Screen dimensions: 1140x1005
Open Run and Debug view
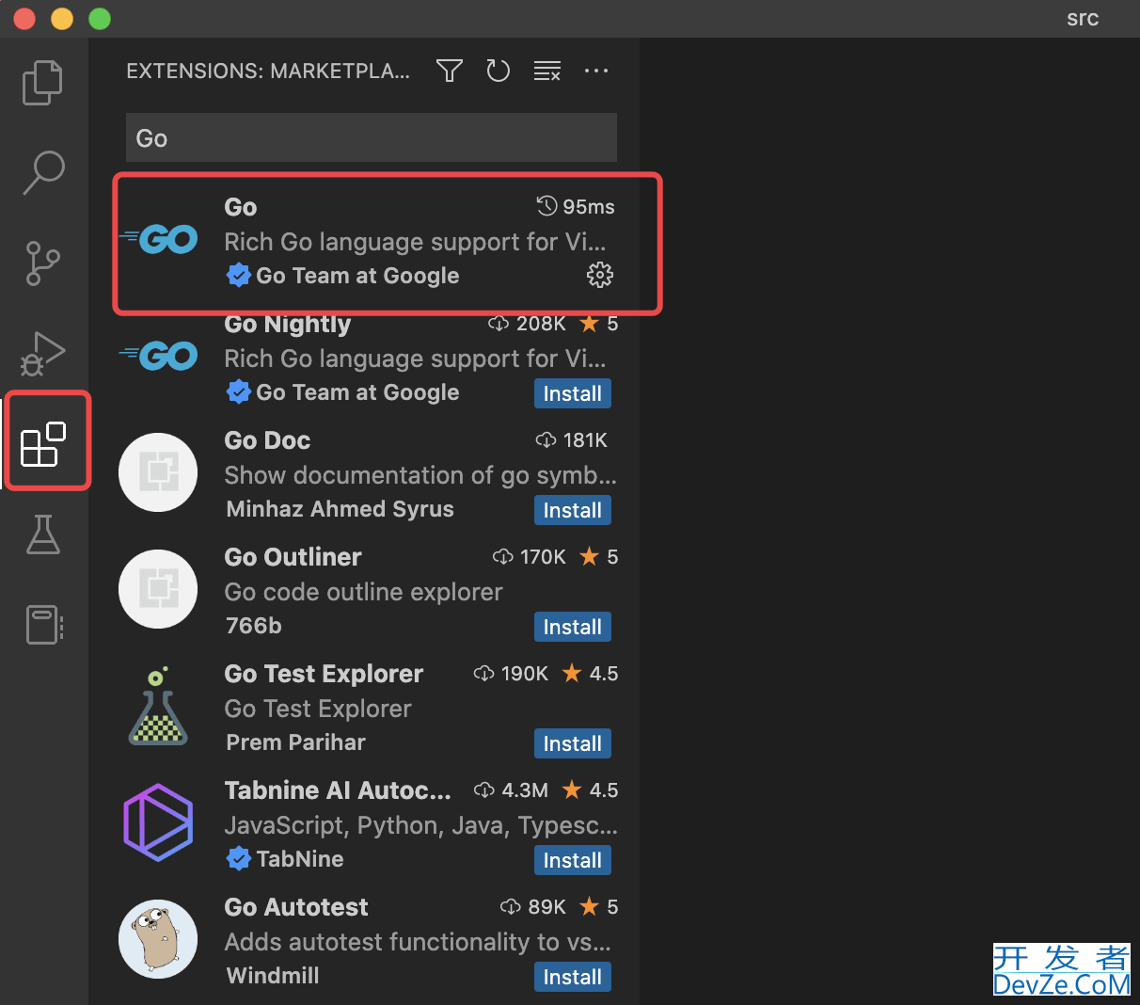42,353
